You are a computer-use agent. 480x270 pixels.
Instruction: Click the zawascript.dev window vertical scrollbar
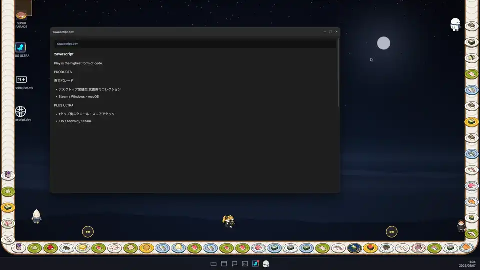338,73
